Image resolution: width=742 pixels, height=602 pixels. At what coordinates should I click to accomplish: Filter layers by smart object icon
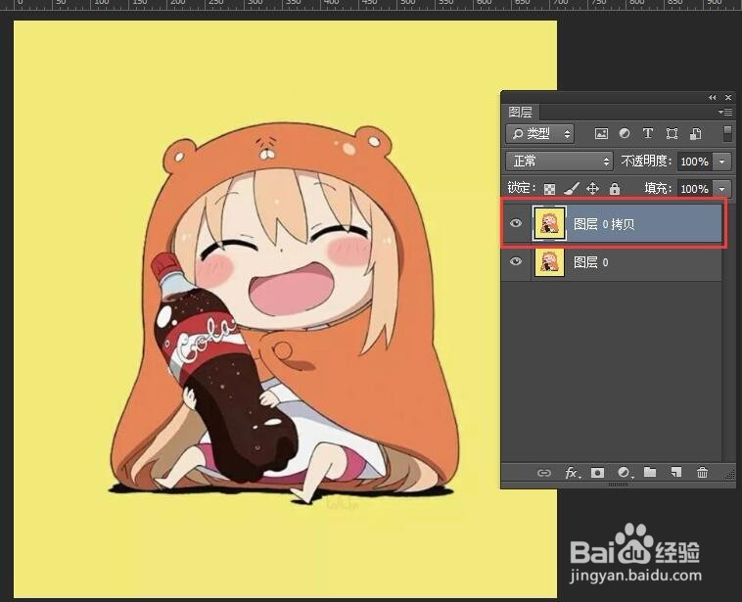coord(695,134)
